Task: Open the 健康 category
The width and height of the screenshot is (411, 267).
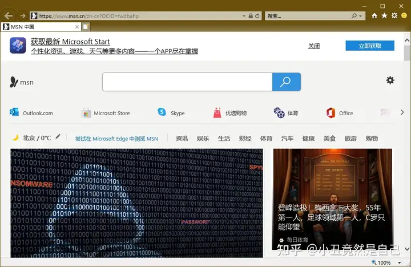Action: 308,138
